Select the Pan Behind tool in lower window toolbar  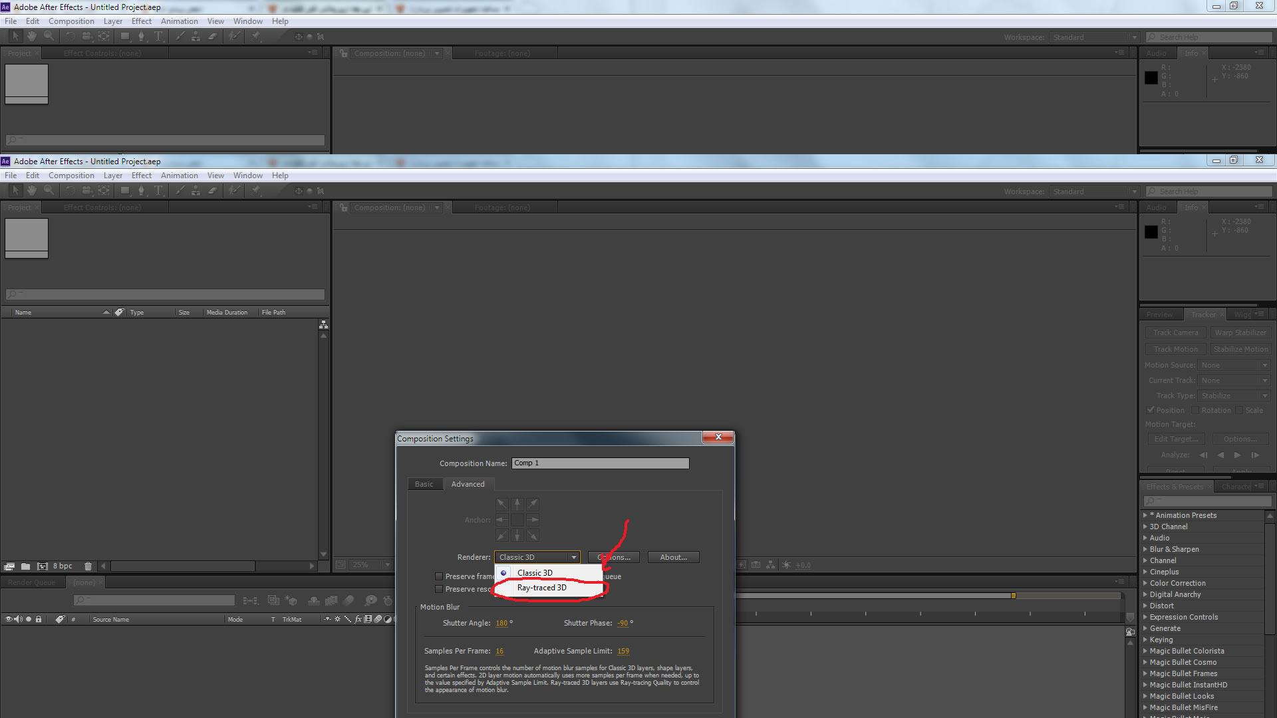point(104,191)
